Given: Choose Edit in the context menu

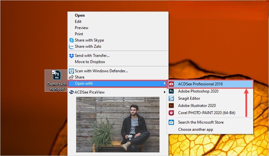Looking at the screenshot, I should tap(78, 22).
